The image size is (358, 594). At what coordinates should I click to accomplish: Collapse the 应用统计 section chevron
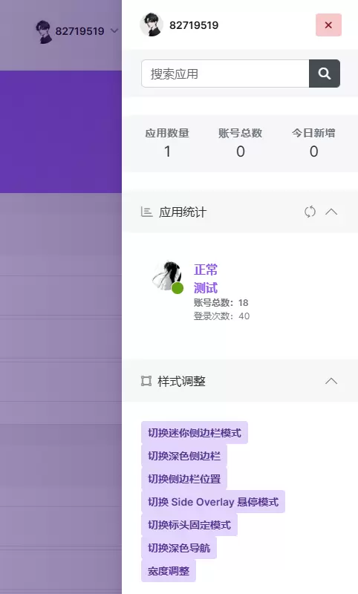[x=331, y=212]
